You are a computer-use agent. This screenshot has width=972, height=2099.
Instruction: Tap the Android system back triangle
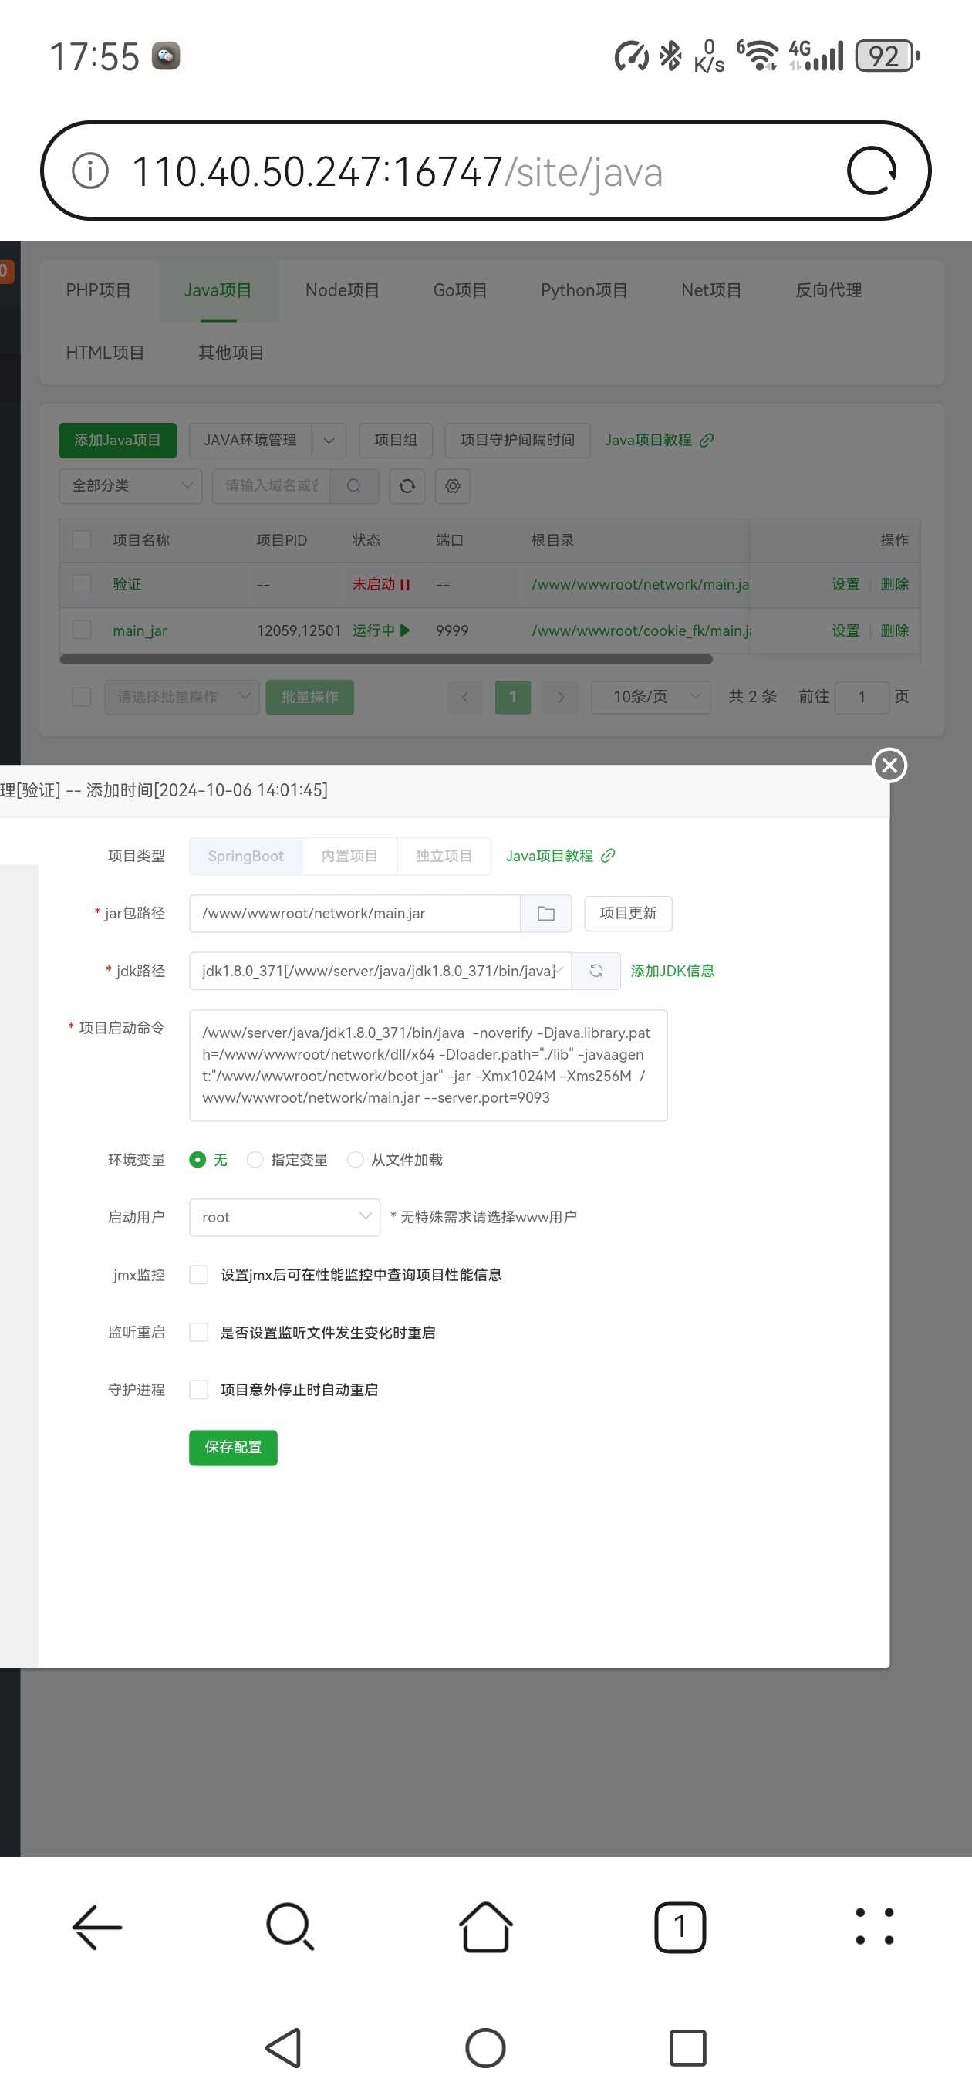[285, 2047]
